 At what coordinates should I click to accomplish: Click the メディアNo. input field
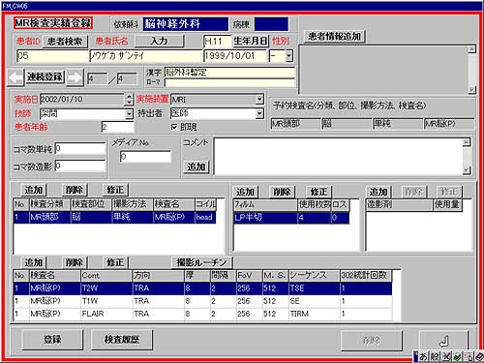click(x=145, y=157)
